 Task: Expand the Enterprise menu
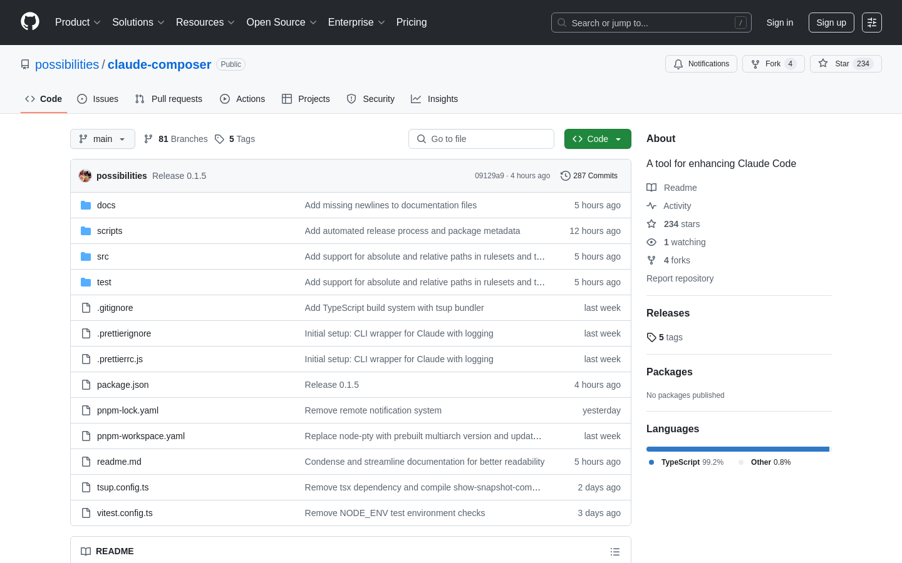pos(356,23)
